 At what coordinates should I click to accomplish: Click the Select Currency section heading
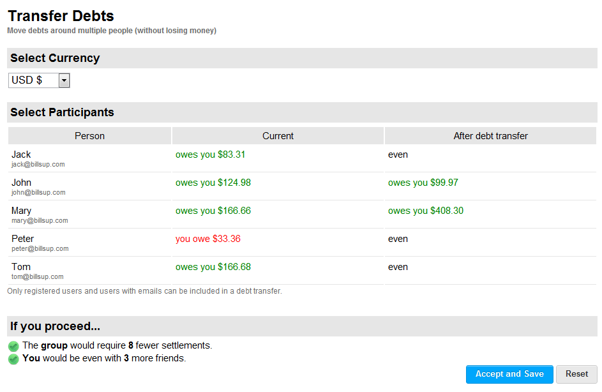[x=55, y=58]
